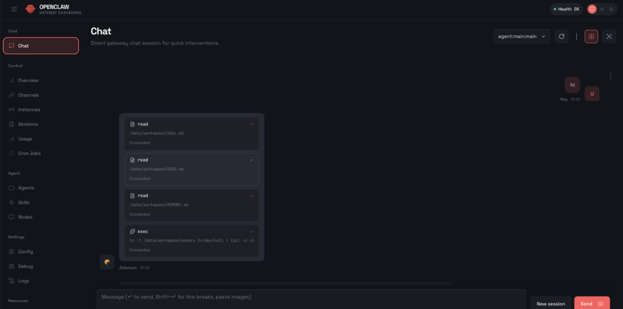Collapse the Settings sidebar section
623x309 pixels.
click(72, 237)
